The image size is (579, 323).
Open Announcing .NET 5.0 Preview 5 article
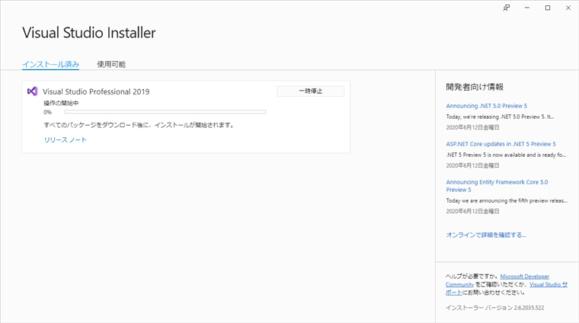(486, 106)
